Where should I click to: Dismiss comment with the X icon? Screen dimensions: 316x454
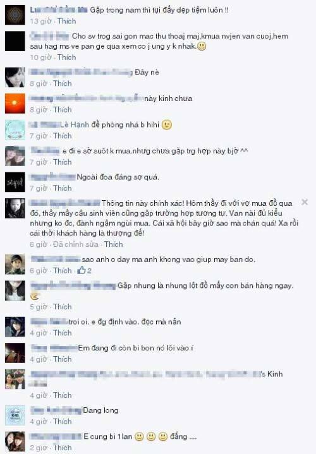(x=305, y=202)
